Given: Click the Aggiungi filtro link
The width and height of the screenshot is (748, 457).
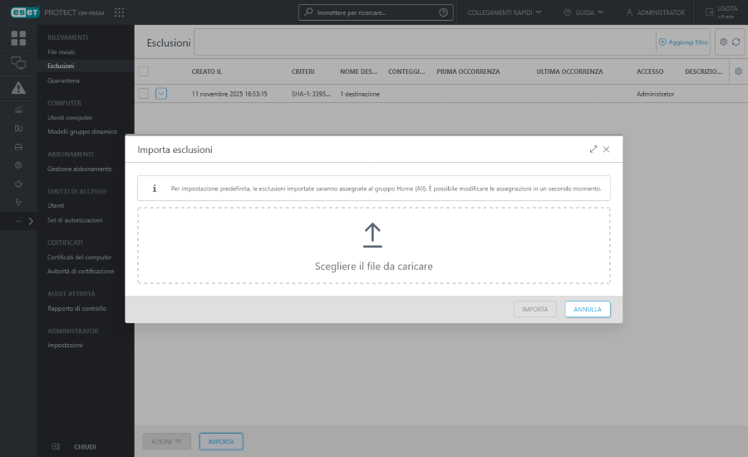Looking at the screenshot, I should pyautogui.click(x=683, y=42).
